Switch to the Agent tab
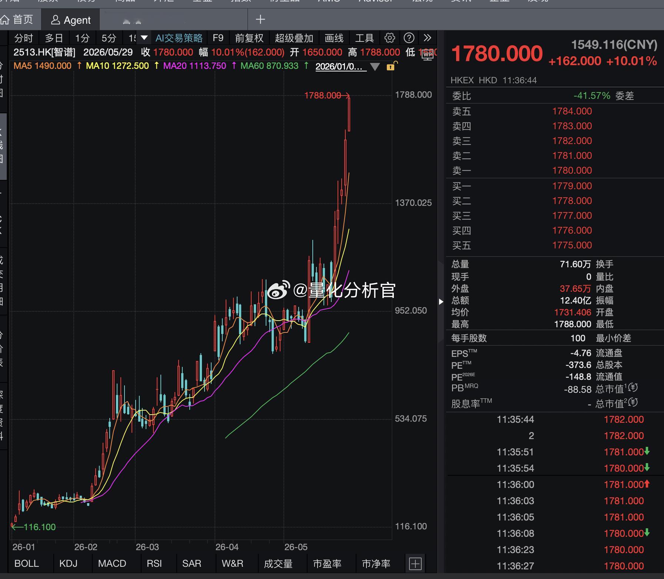Image resolution: width=664 pixels, height=579 pixels. [x=70, y=20]
